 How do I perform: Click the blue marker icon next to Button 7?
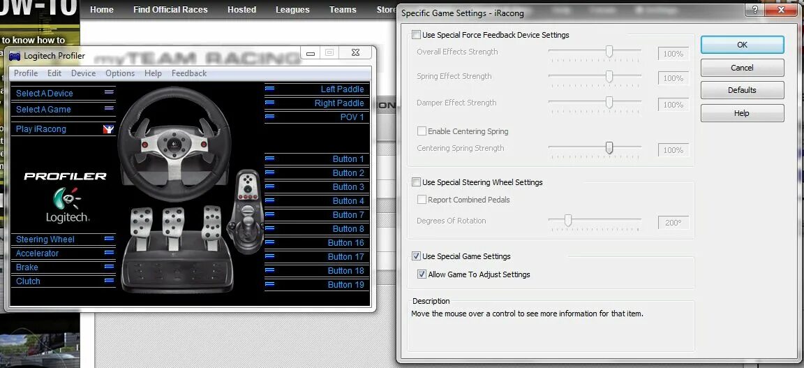click(269, 214)
